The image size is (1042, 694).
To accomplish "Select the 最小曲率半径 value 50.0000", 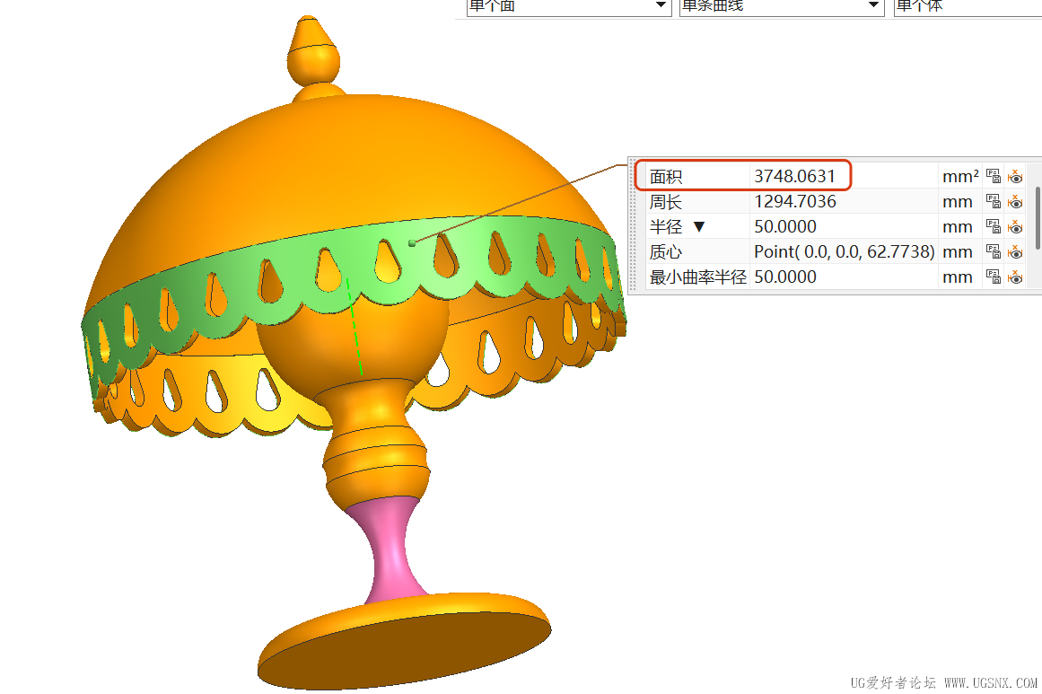I will [784, 277].
